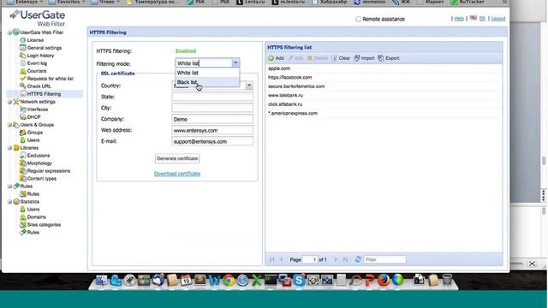This screenshot has height=308, width=548.
Task: Open Groups under Users & Groups
Action: [x=34, y=133]
